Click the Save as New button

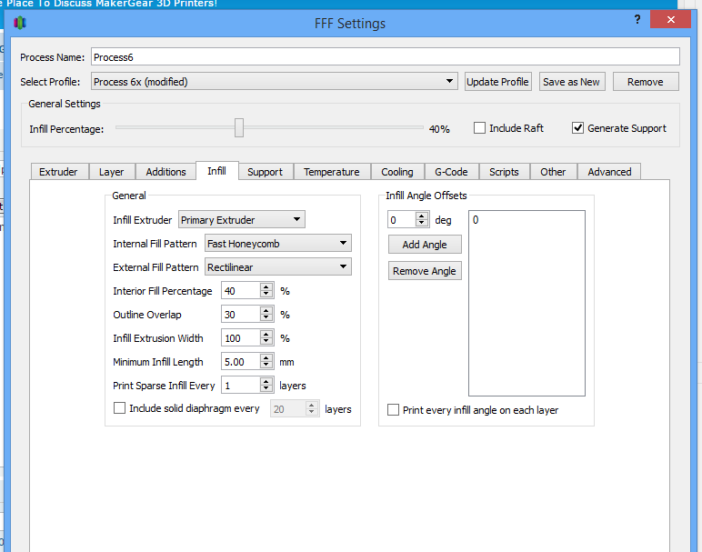571,82
